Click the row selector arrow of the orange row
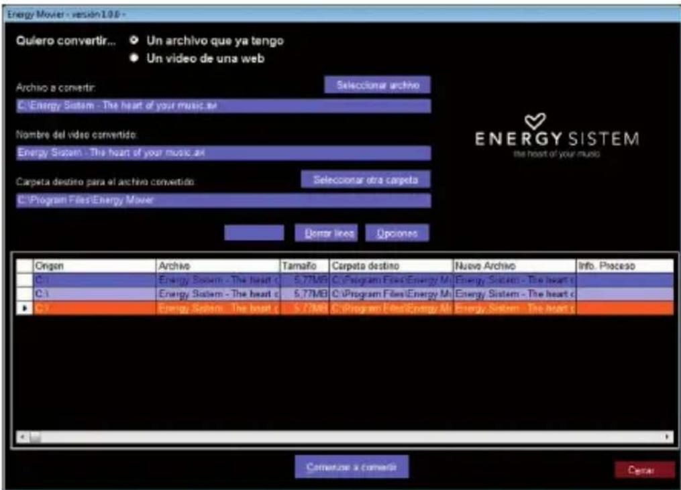 tap(24, 308)
